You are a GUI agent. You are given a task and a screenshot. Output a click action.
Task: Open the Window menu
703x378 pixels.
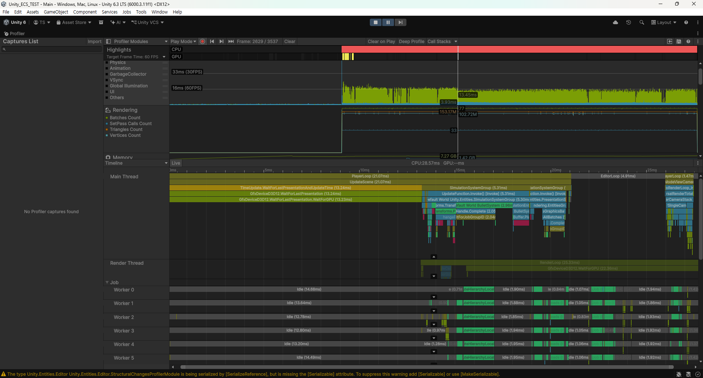(159, 12)
